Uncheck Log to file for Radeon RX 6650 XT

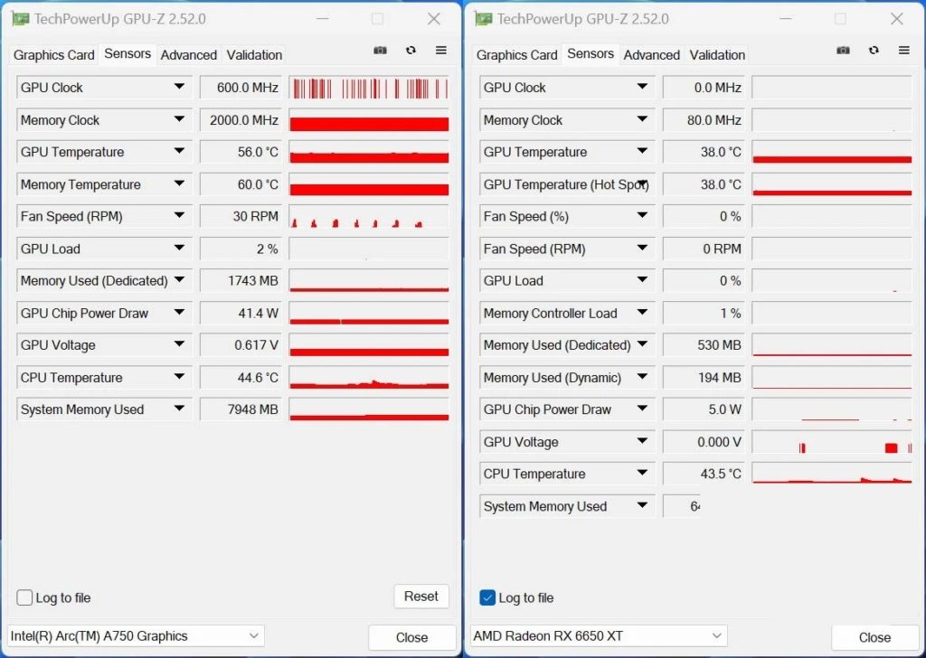coord(488,597)
